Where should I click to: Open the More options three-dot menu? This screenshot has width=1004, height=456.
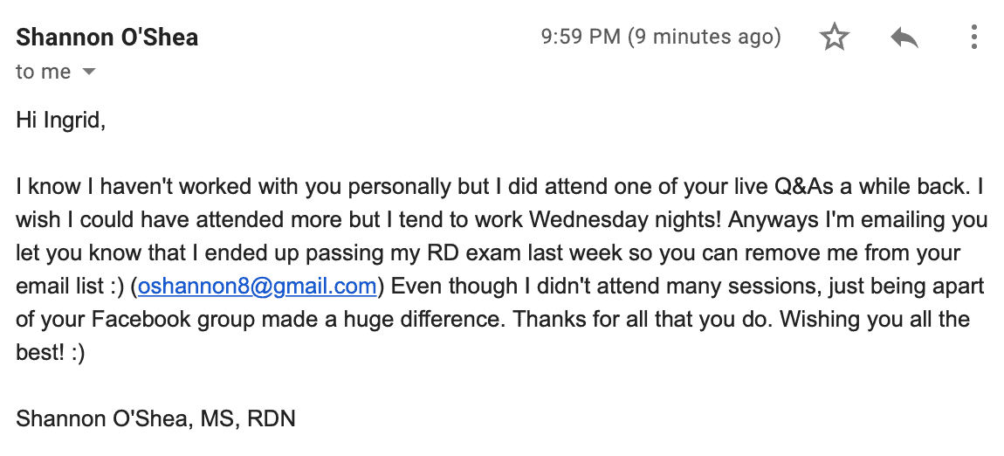pyautogui.click(x=973, y=38)
